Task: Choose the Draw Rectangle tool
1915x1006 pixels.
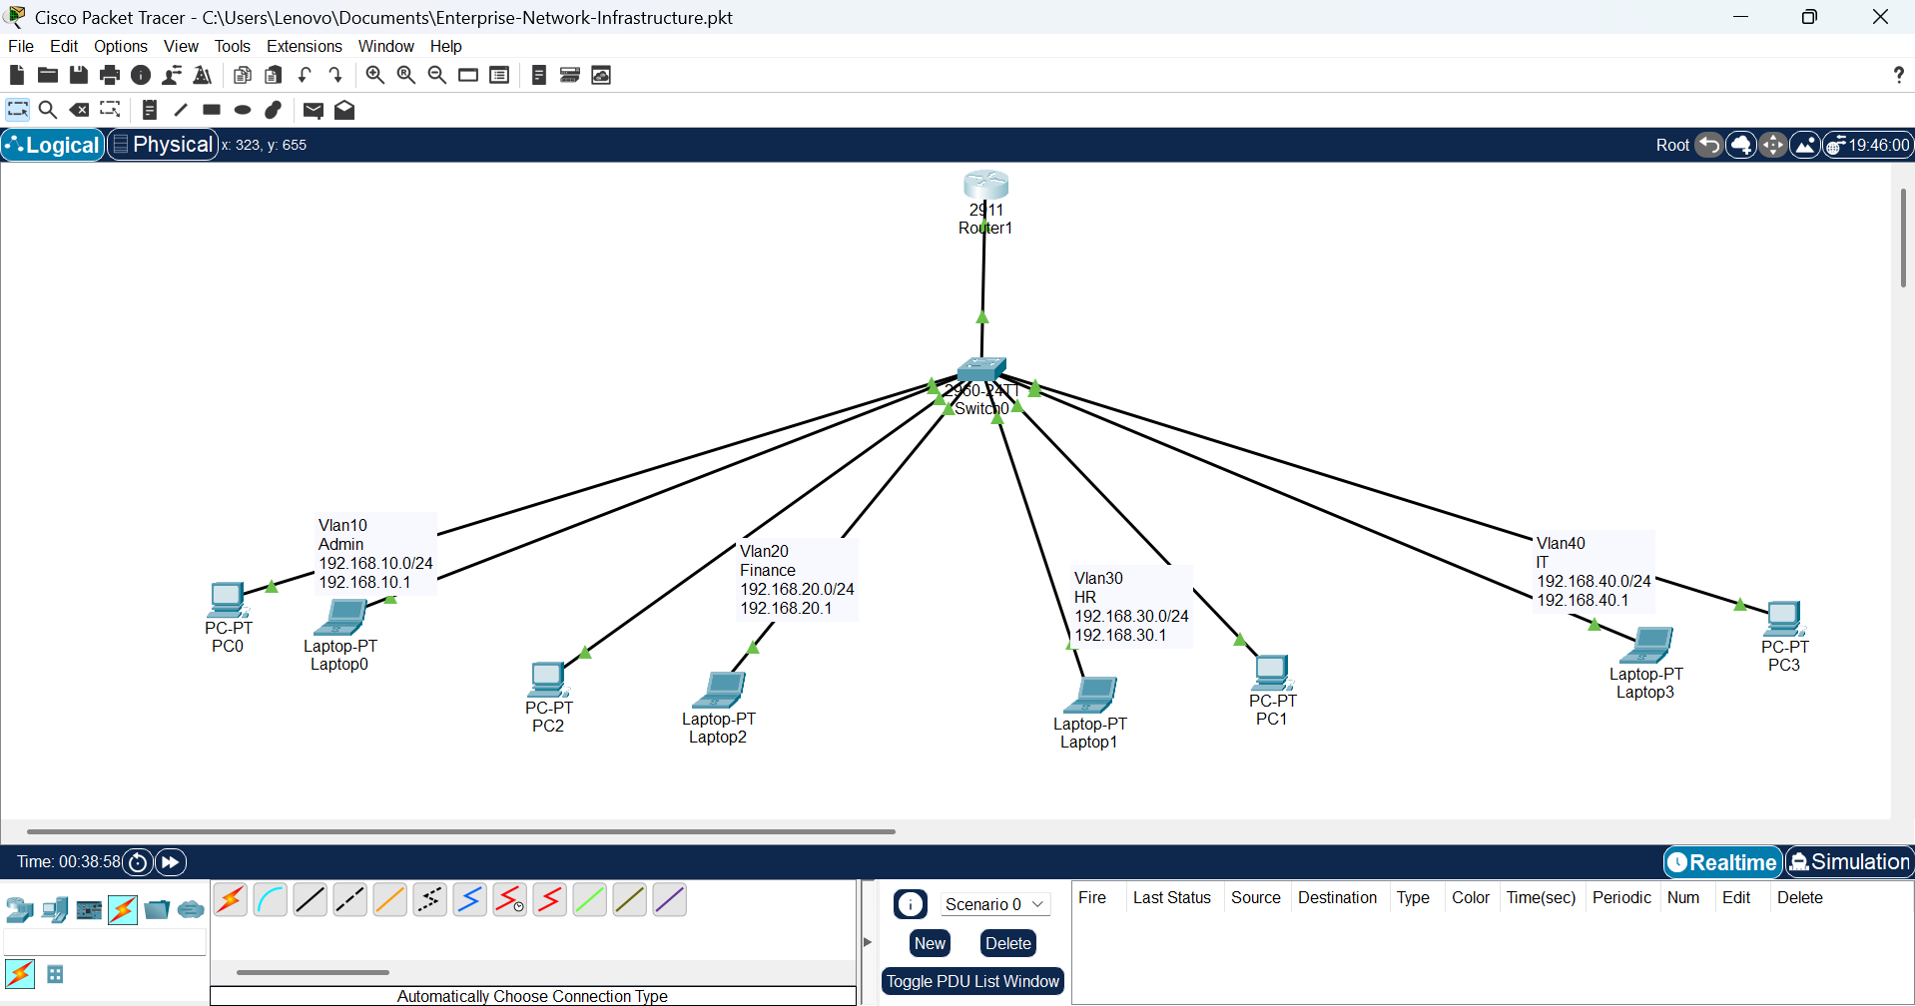Action: click(212, 110)
